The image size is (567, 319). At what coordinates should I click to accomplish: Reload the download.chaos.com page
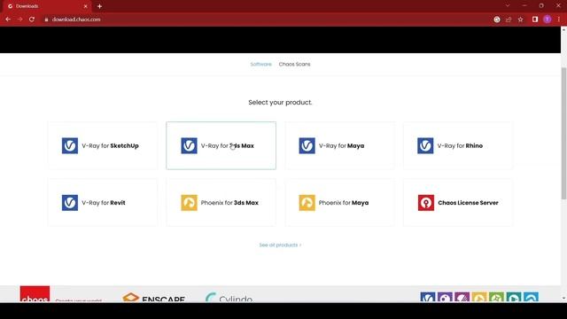click(32, 19)
